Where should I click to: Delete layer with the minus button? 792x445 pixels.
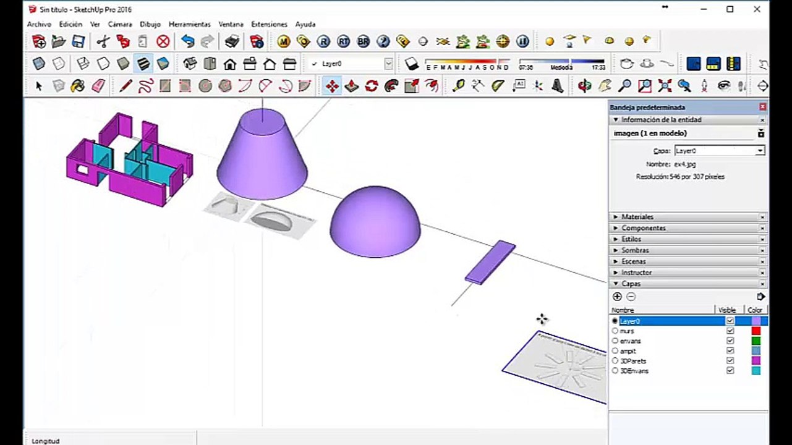click(631, 297)
